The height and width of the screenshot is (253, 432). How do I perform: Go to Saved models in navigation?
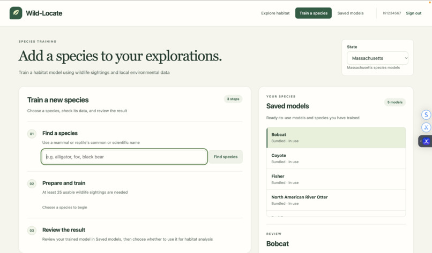point(350,13)
